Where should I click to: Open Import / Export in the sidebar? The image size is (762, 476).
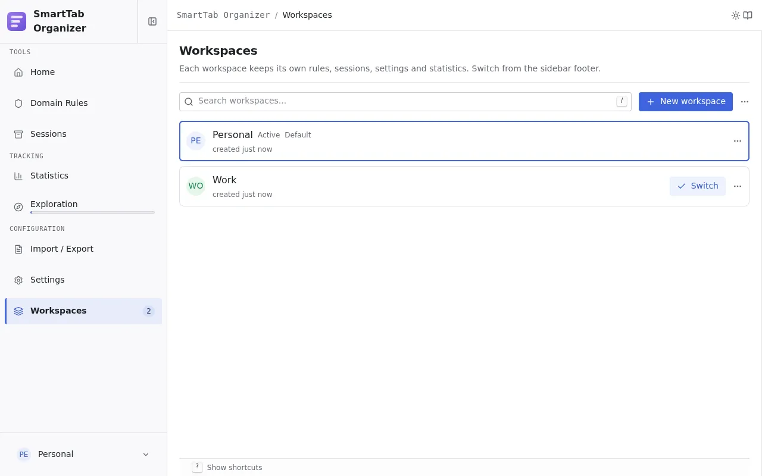click(x=83, y=249)
